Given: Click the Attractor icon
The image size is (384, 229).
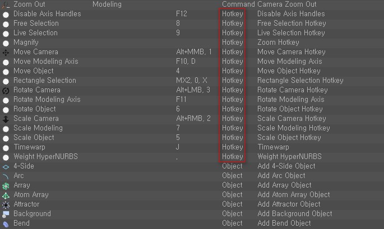Looking at the screenshot, I should pos(6,204).
